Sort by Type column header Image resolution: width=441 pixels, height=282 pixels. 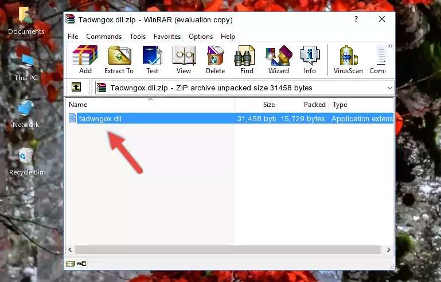(361, 104)
